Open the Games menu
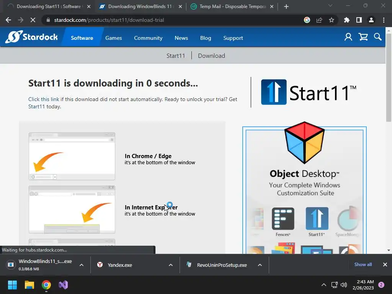This screenshot has width=392, height=294. click(113, 38)
